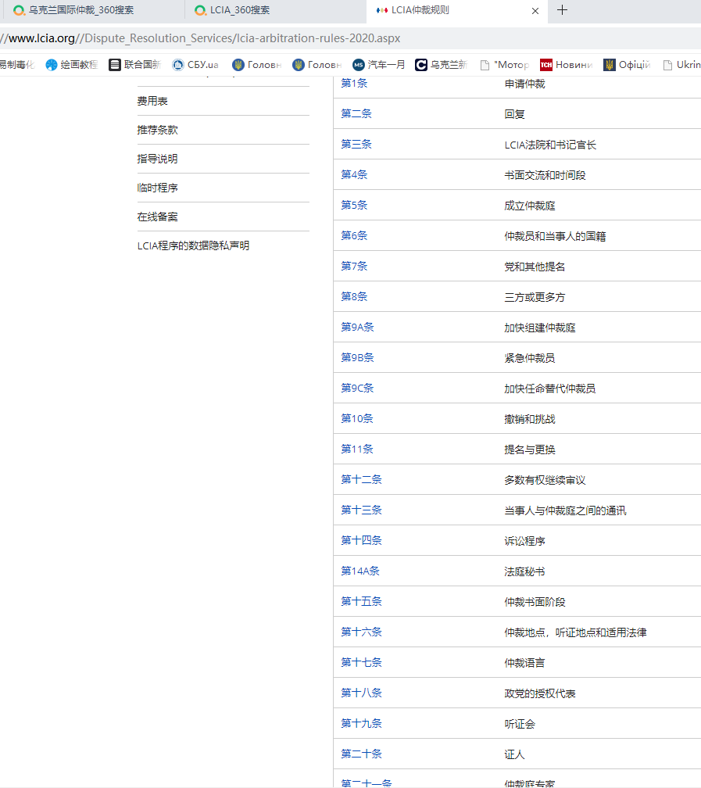The image size is (701, 788).
Task: Click the 第十七条 article link
Action: 361,662
